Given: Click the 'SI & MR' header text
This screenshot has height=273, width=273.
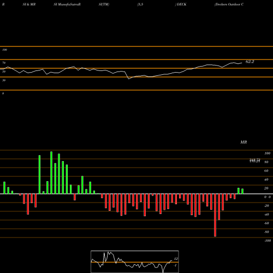Looking at the screenshot, I should point(29,4).
